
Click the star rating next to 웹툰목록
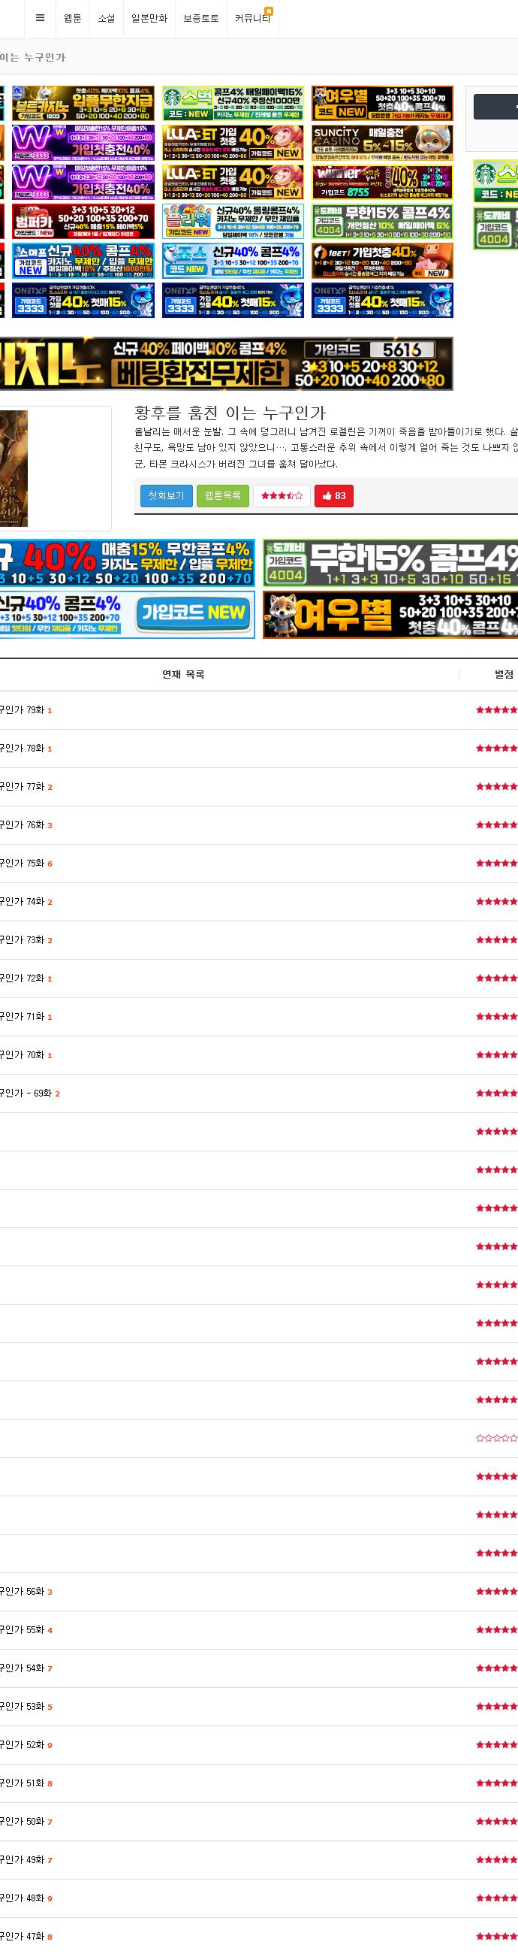tap(282, 496)
